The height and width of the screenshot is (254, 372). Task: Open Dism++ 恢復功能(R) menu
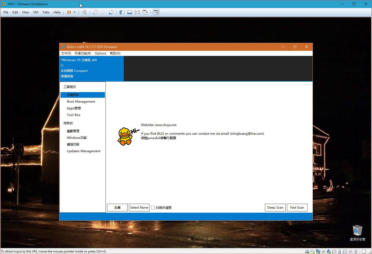[83, 53]
